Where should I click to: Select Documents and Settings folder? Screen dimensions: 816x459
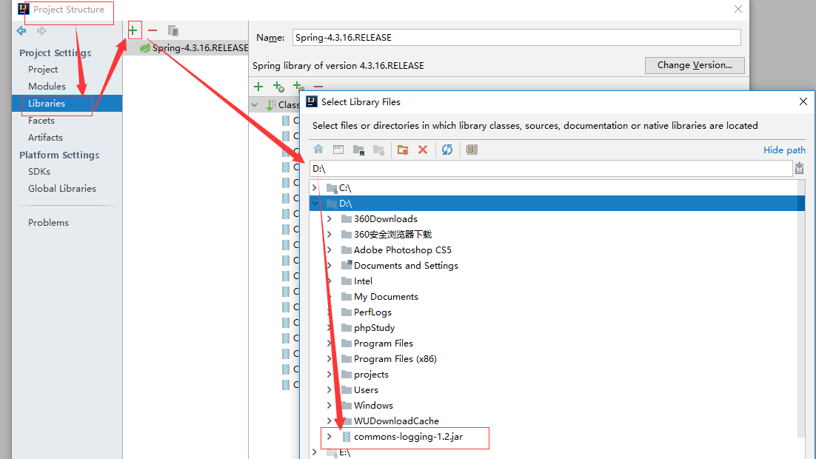pos(406,266)
